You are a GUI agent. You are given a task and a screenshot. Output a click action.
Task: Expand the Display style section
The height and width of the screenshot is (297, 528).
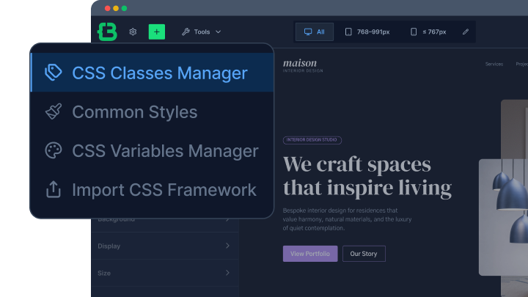pos(165,246)
